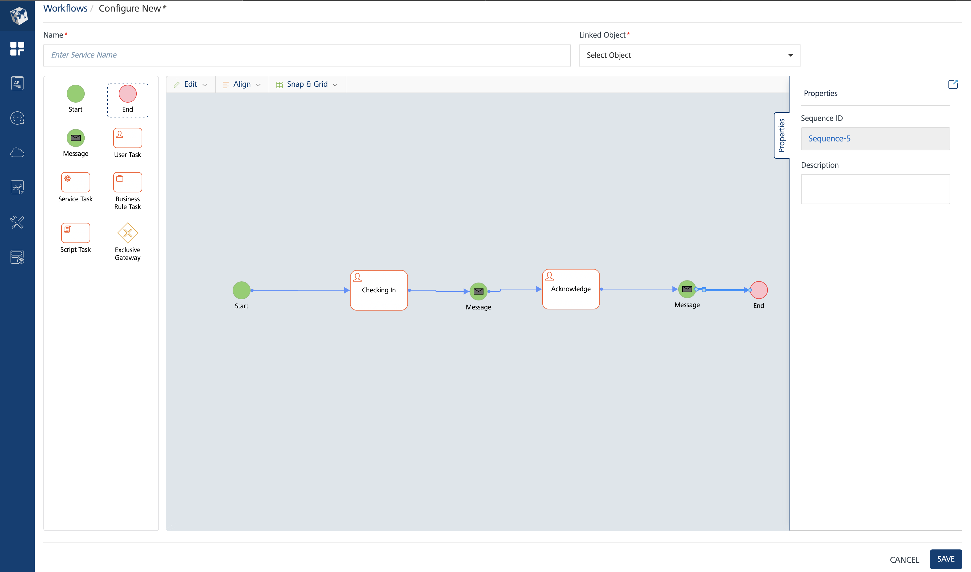971x572 pixels.
Task: Select the Message element from the palette
Action: 75,138
